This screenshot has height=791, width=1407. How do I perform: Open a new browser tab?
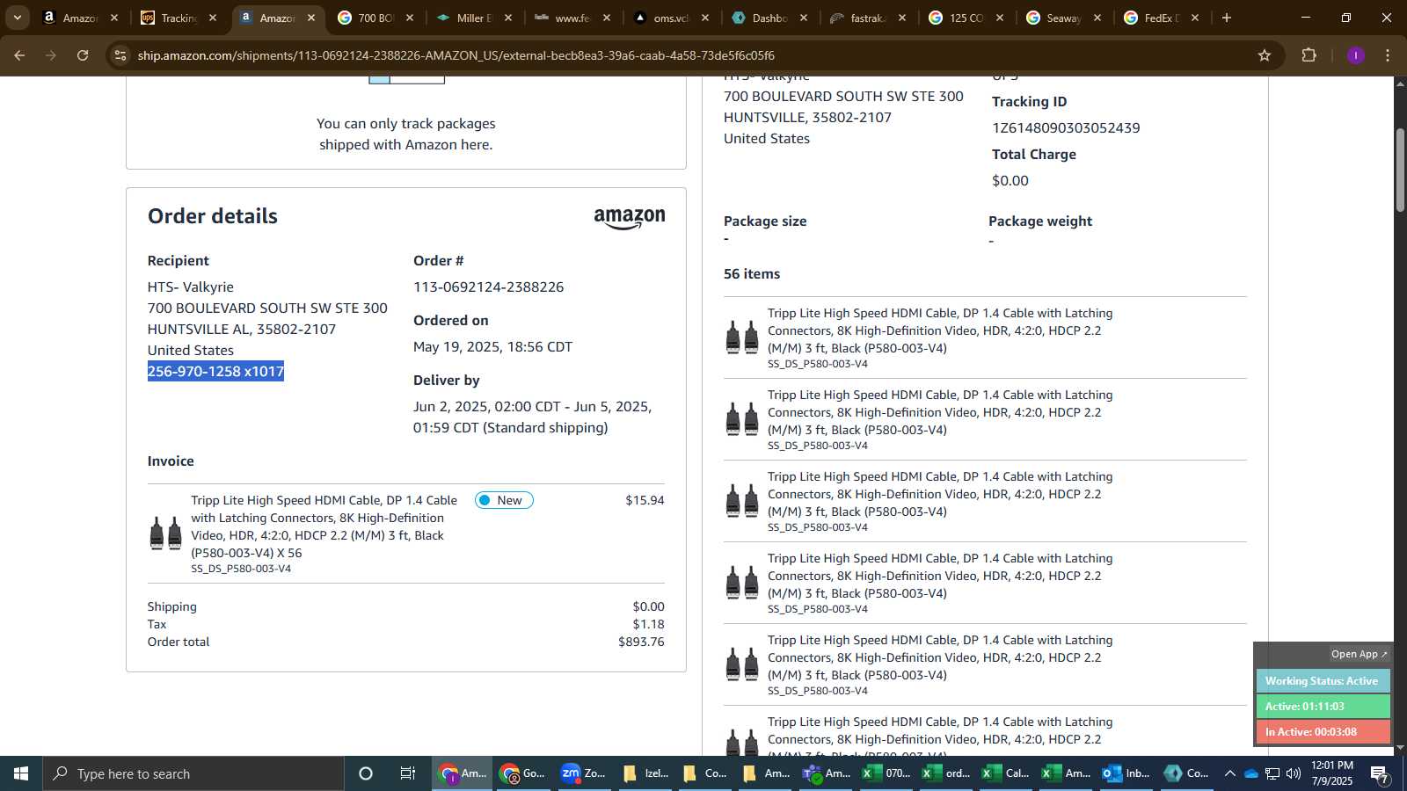pyautogui.click(x=1227, y=18)
